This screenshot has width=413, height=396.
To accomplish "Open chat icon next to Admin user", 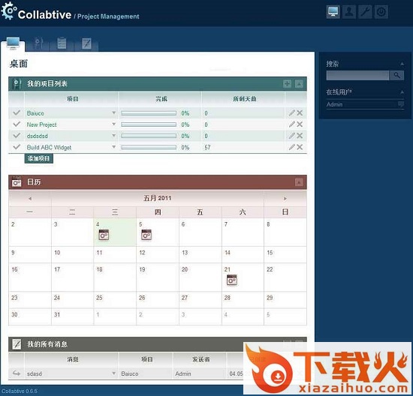I will 401,104.
